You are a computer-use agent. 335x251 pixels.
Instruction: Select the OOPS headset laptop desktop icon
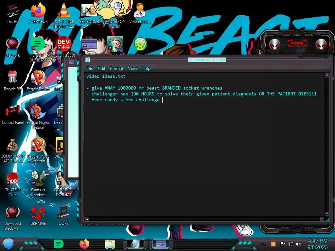coord(64,216)
